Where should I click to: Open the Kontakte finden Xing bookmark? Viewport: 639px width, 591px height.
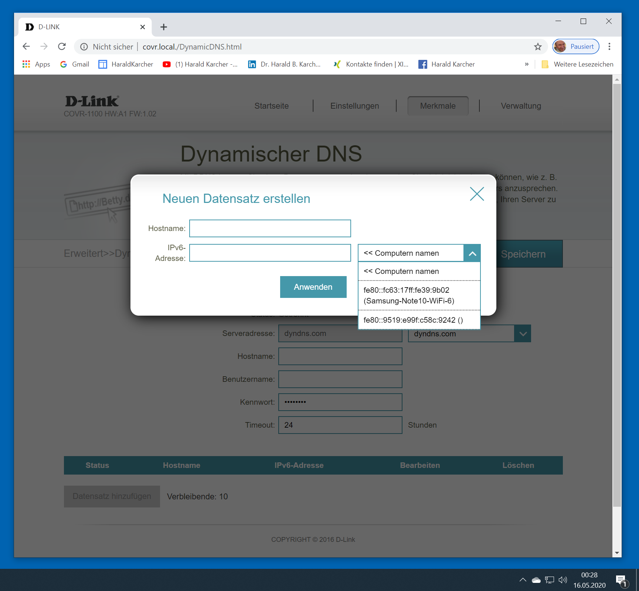pyautogui.click(x=371, y=64)
